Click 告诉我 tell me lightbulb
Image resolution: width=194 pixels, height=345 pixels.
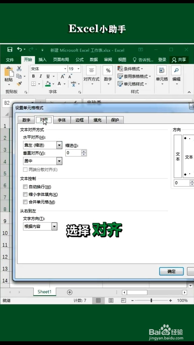[x=143, y=60]
